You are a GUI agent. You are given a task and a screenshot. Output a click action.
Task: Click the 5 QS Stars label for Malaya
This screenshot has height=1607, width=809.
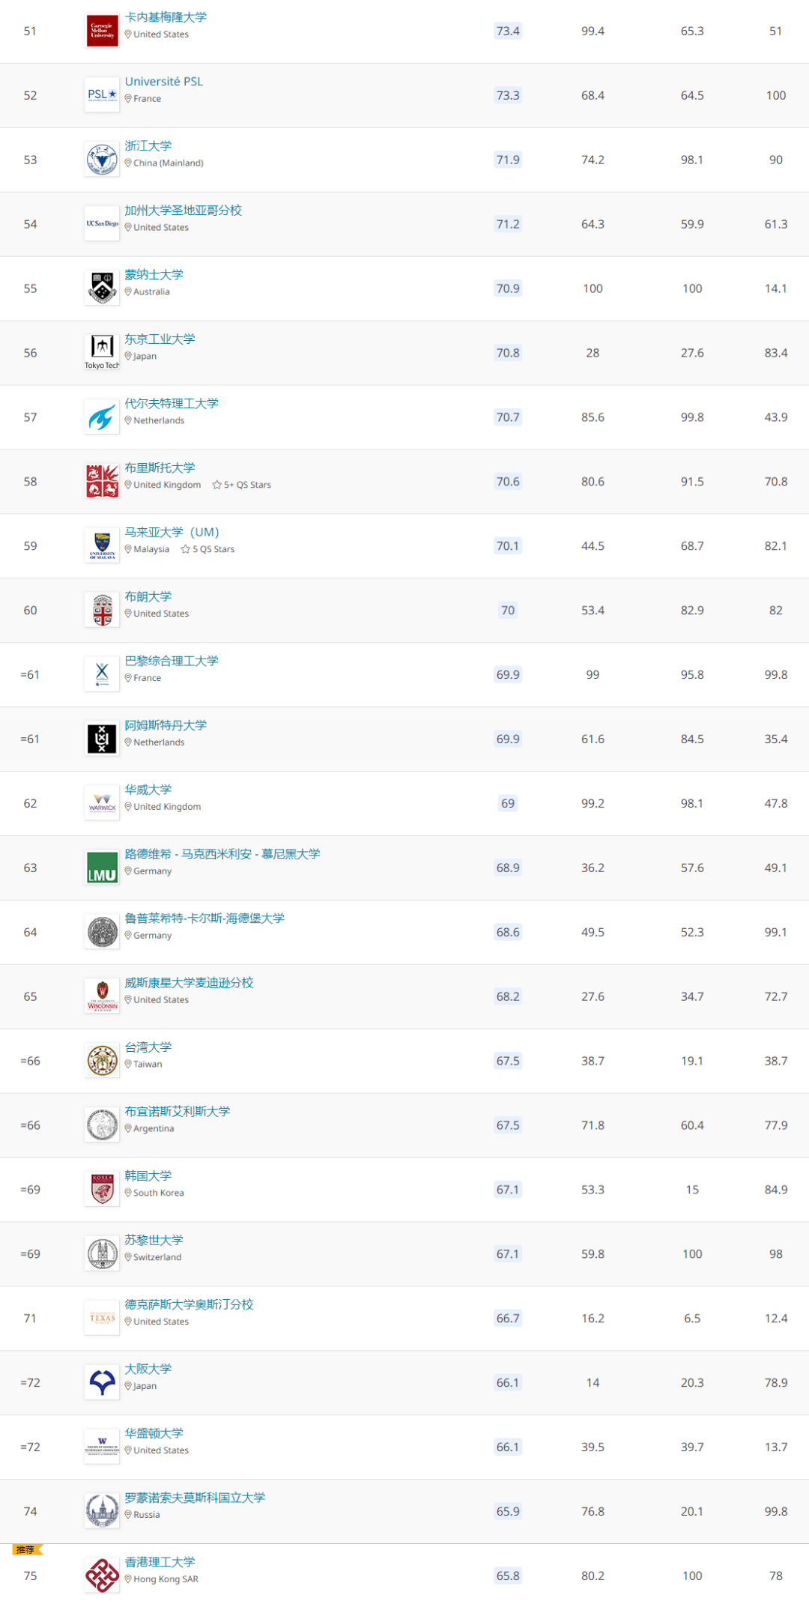[208, 549]
